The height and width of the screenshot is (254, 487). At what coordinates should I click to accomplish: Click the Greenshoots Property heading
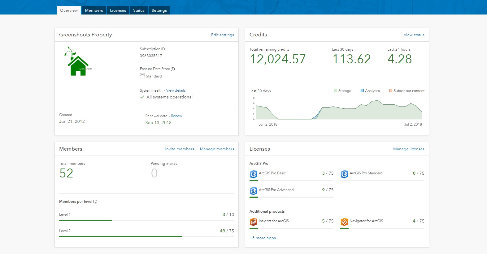pos(85,35)
